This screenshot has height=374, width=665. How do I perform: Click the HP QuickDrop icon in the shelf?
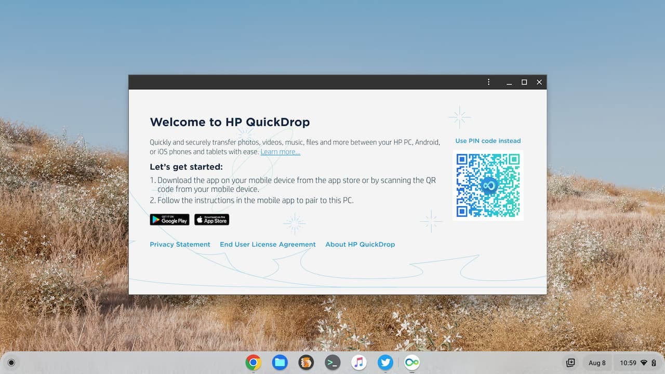coord(412,363)
